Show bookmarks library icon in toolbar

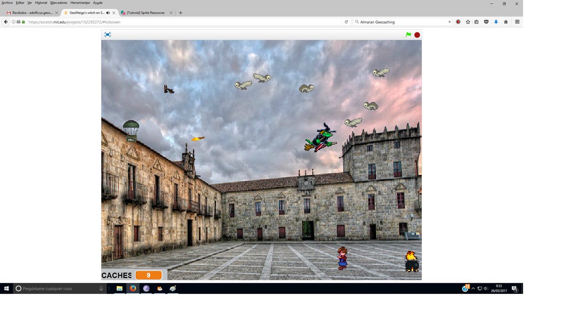point(476,22)
